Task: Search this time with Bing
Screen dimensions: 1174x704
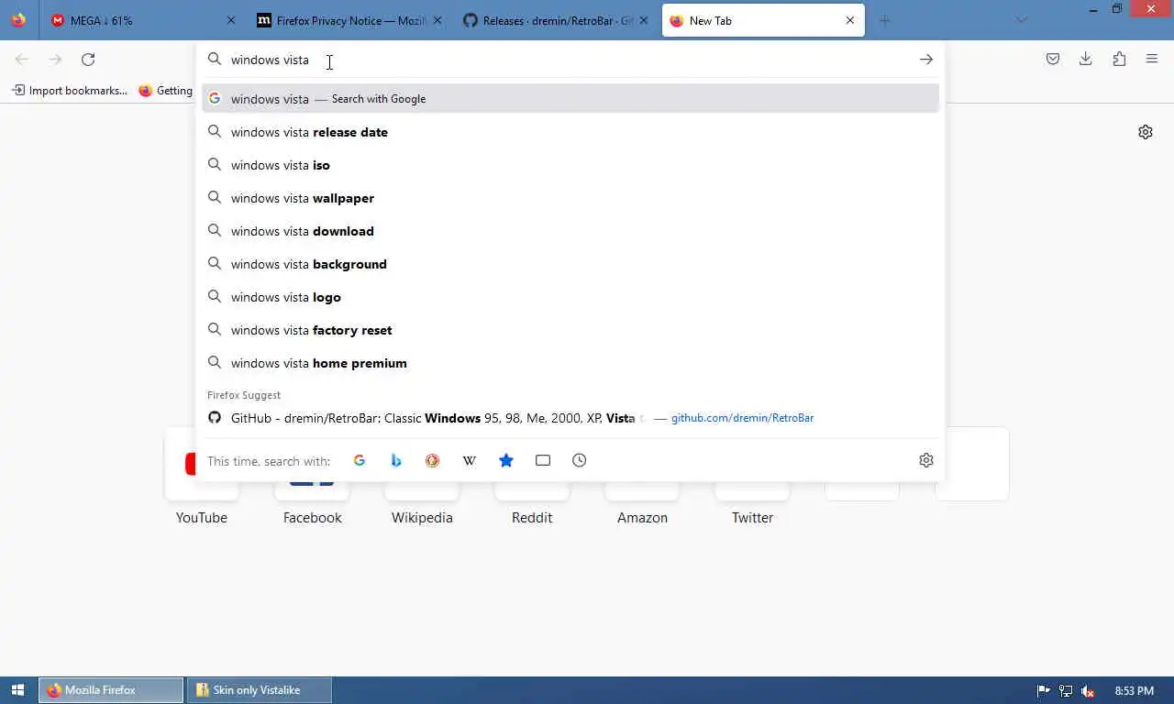Action: [396, 460]
